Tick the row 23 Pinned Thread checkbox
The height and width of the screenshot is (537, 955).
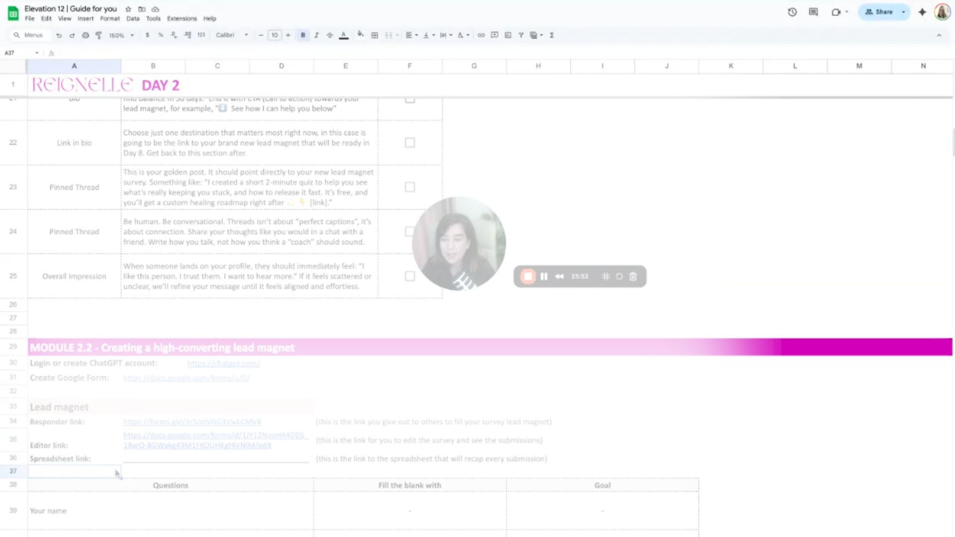click(409, 187)
